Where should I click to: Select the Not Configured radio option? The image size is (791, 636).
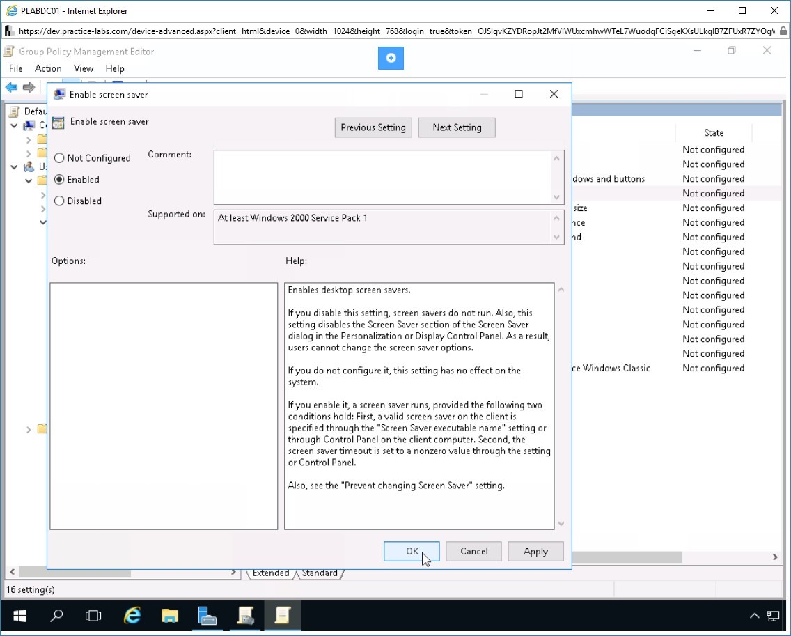[x=92, y=158]
